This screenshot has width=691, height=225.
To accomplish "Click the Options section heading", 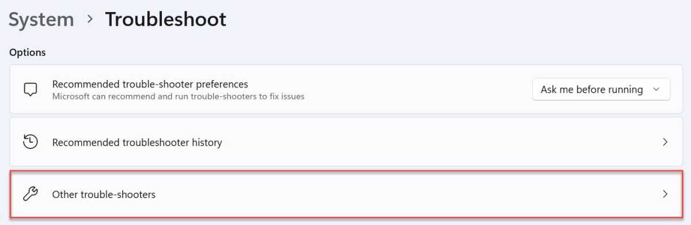I will pyautogui.click(x=28, y=52).
